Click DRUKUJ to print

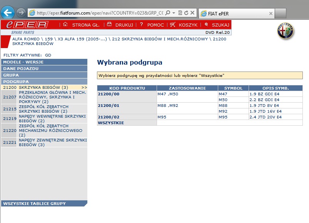[124, 25]
